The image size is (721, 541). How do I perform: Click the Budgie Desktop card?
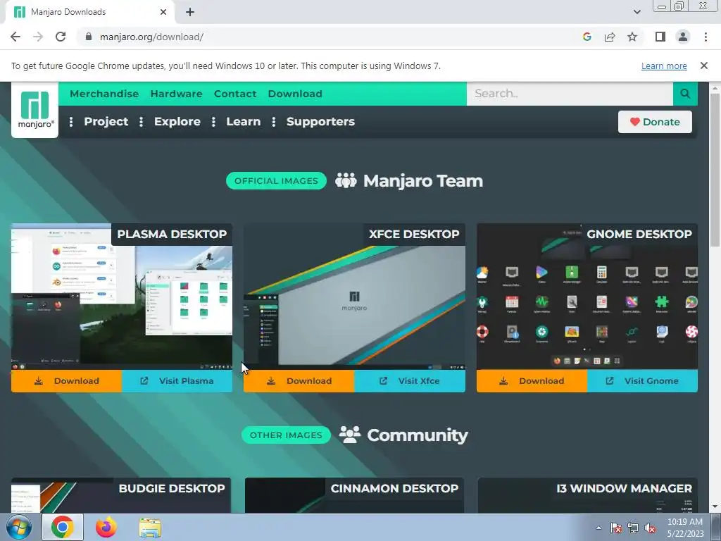(121, 495)
